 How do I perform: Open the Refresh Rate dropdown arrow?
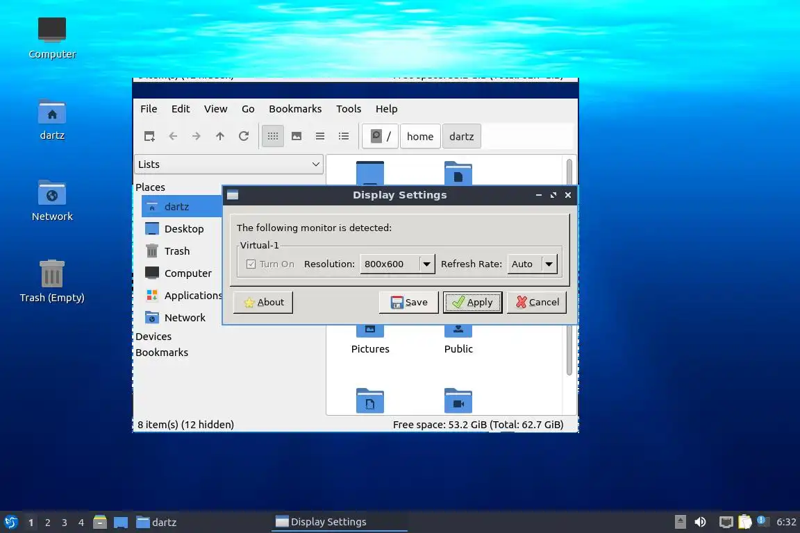click(x=549, y=264)
